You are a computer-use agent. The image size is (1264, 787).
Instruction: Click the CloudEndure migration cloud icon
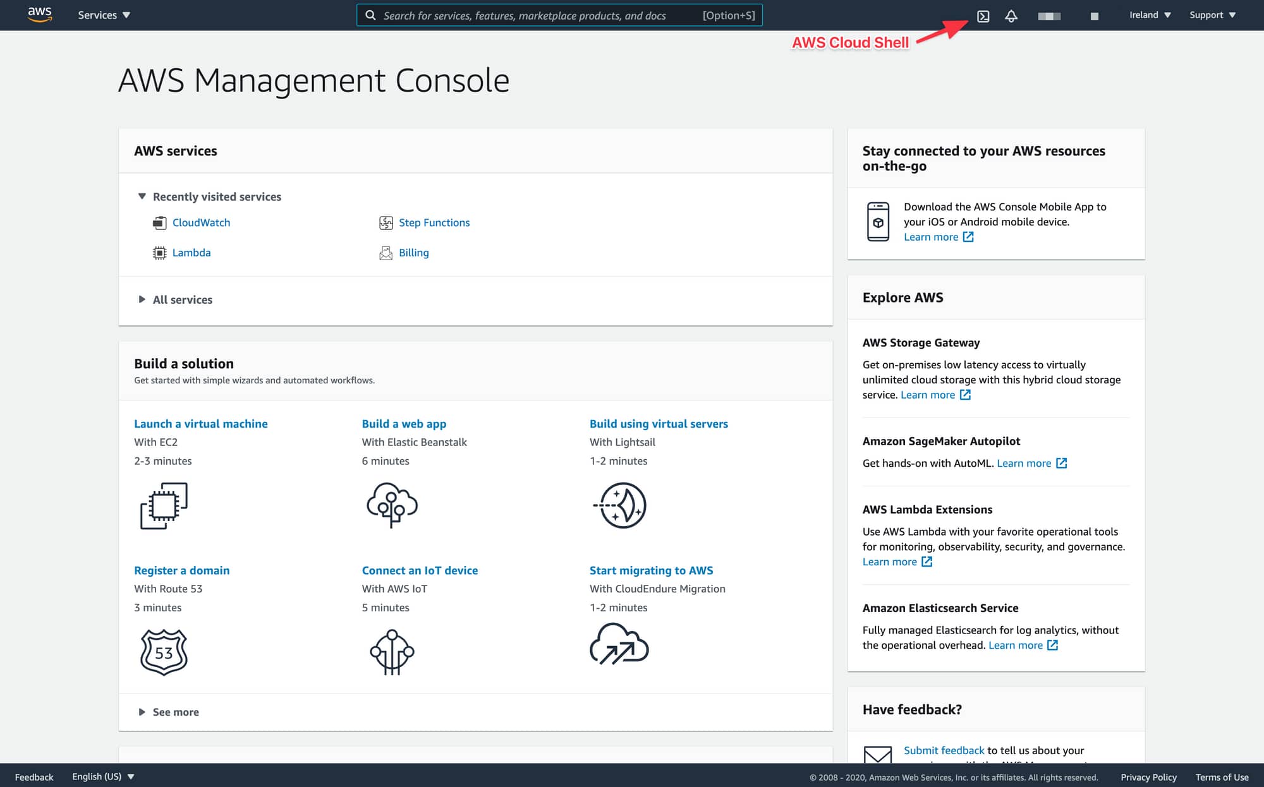click(x=619, y=644)
